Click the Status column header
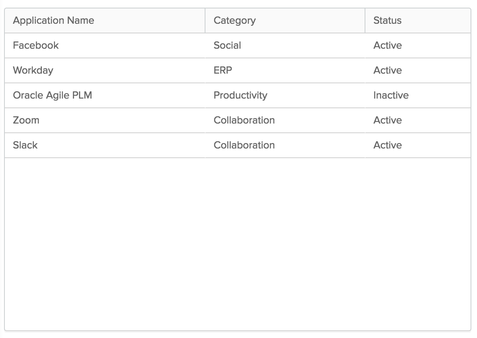 [x=387, y=21]
